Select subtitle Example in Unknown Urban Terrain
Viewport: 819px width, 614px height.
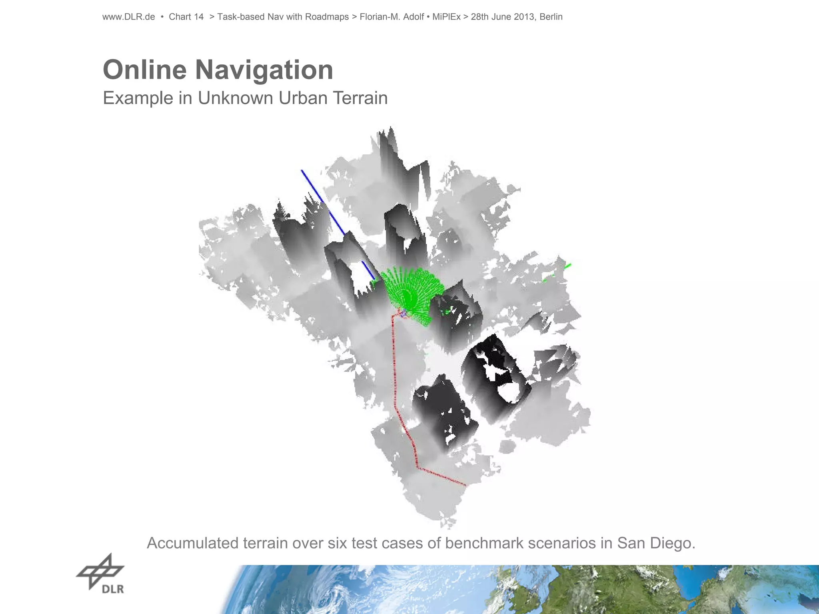pyautogui.click(x=245, y=98)
